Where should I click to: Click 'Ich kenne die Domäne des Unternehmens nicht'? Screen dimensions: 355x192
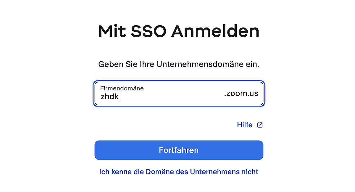point(179,172)
